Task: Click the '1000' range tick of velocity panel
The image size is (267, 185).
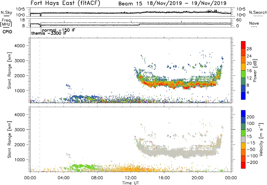Action: [x=20, y=160]
